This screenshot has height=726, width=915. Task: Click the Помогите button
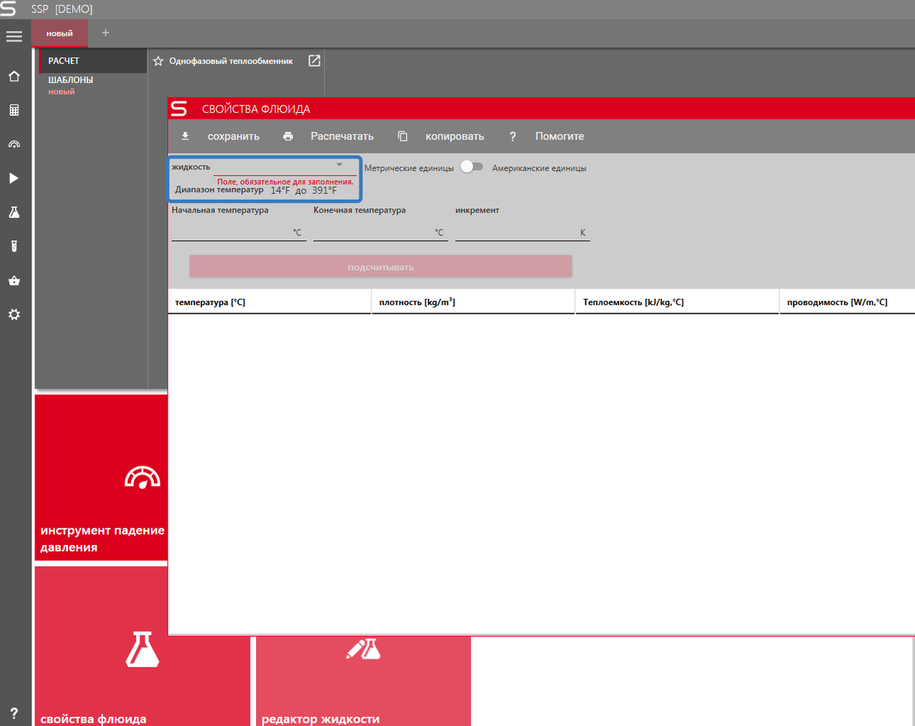560,137
